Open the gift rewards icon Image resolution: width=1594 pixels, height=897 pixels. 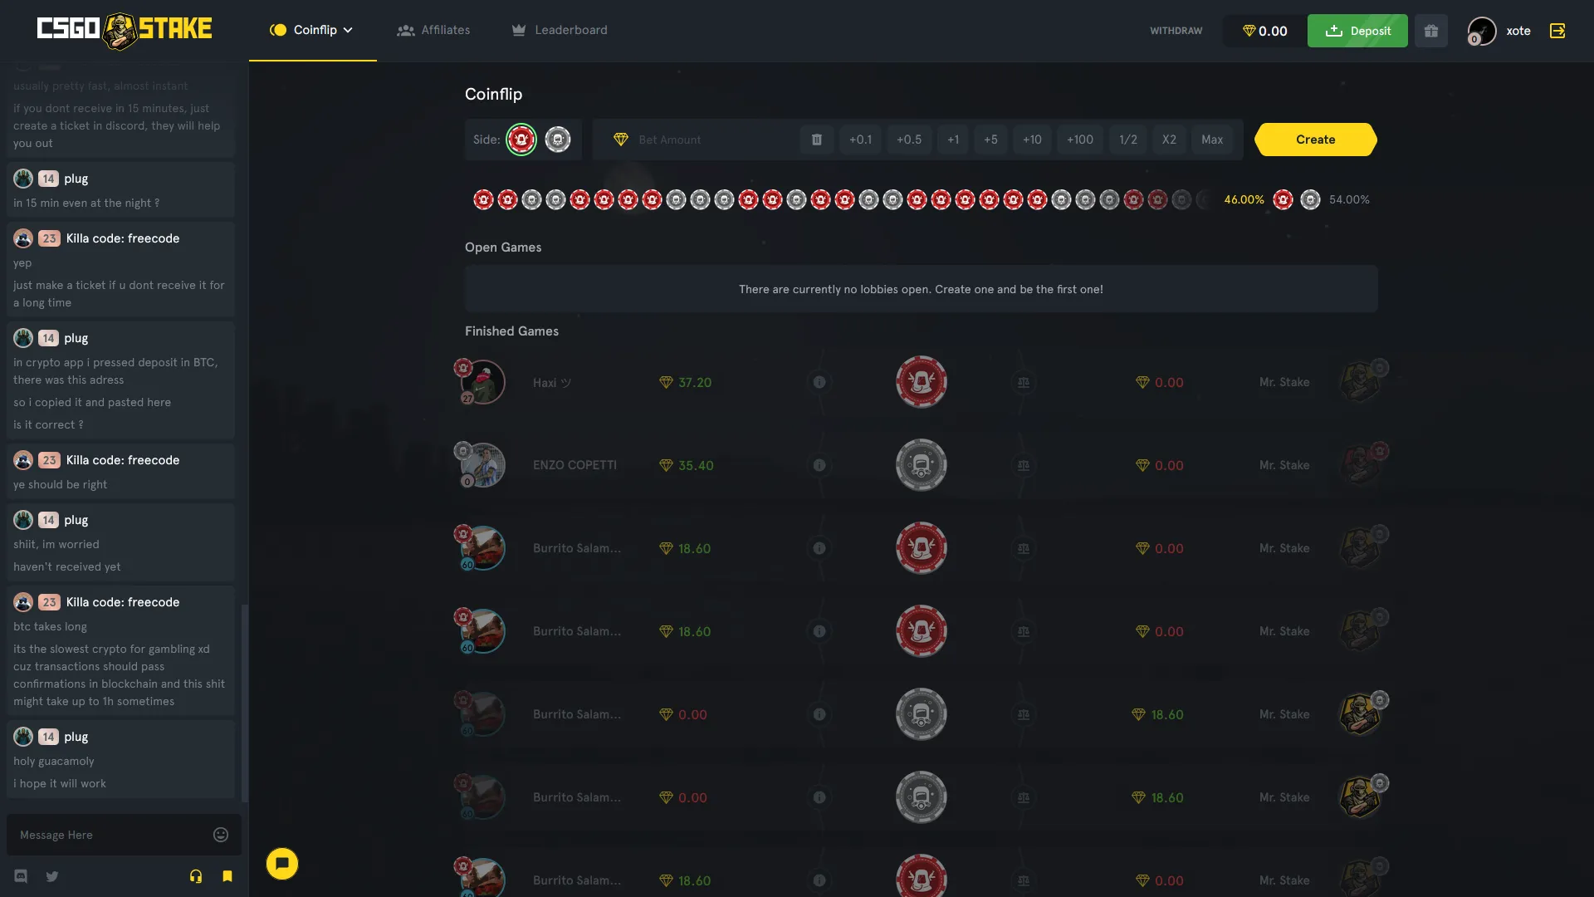click(1430, 31)
